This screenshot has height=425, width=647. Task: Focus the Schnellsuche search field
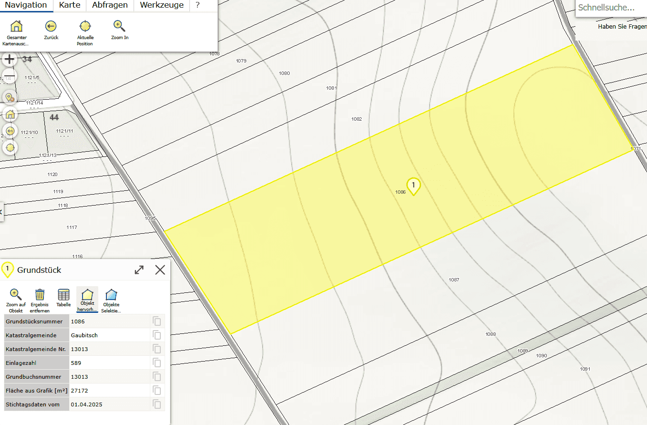[612, 8]
